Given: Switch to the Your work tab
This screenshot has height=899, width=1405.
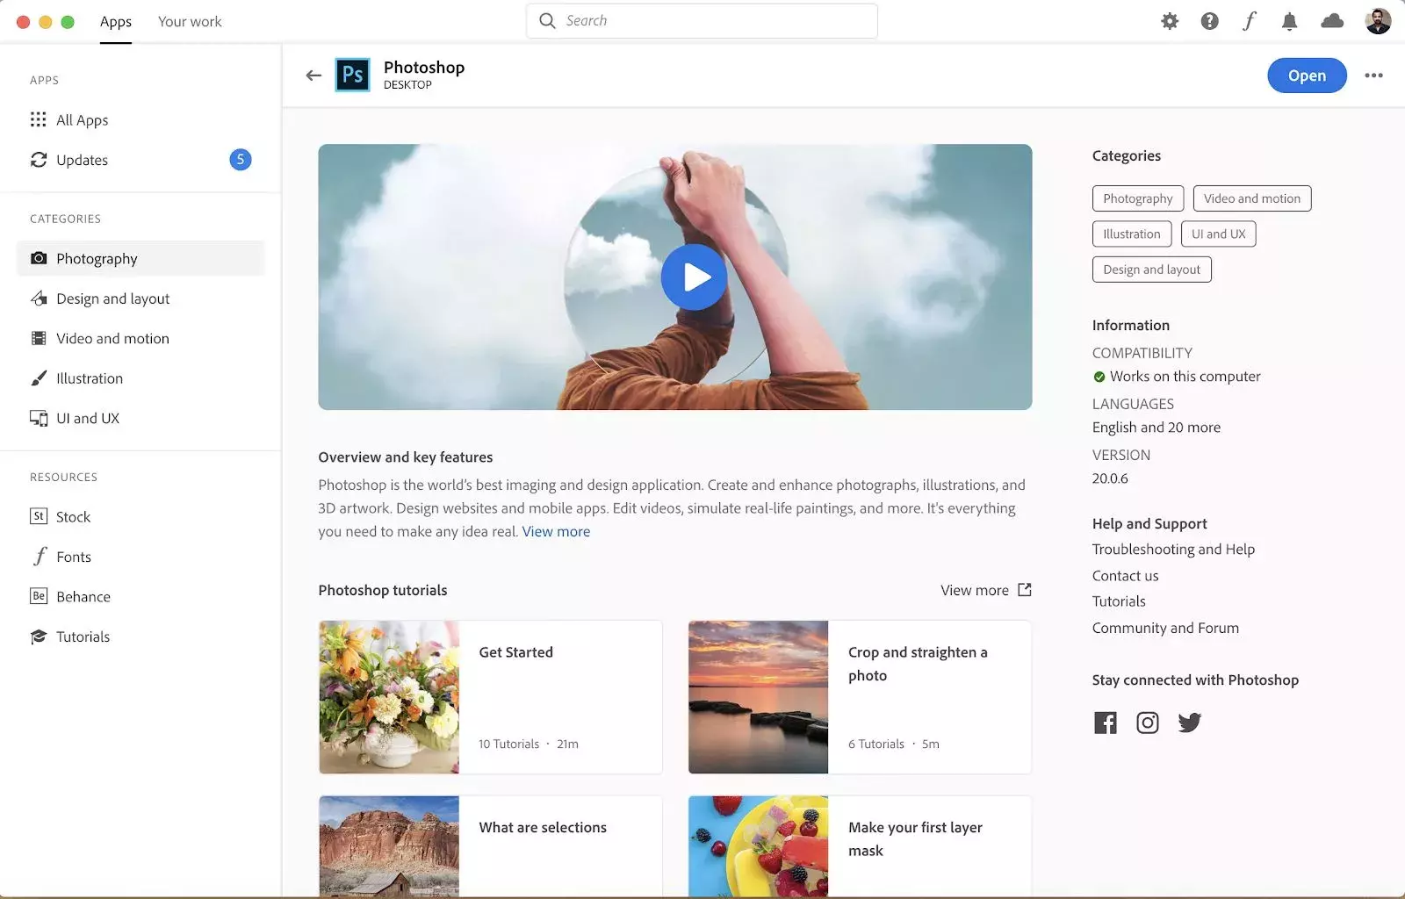Looking at the screenshot, I should click(189, 20).
